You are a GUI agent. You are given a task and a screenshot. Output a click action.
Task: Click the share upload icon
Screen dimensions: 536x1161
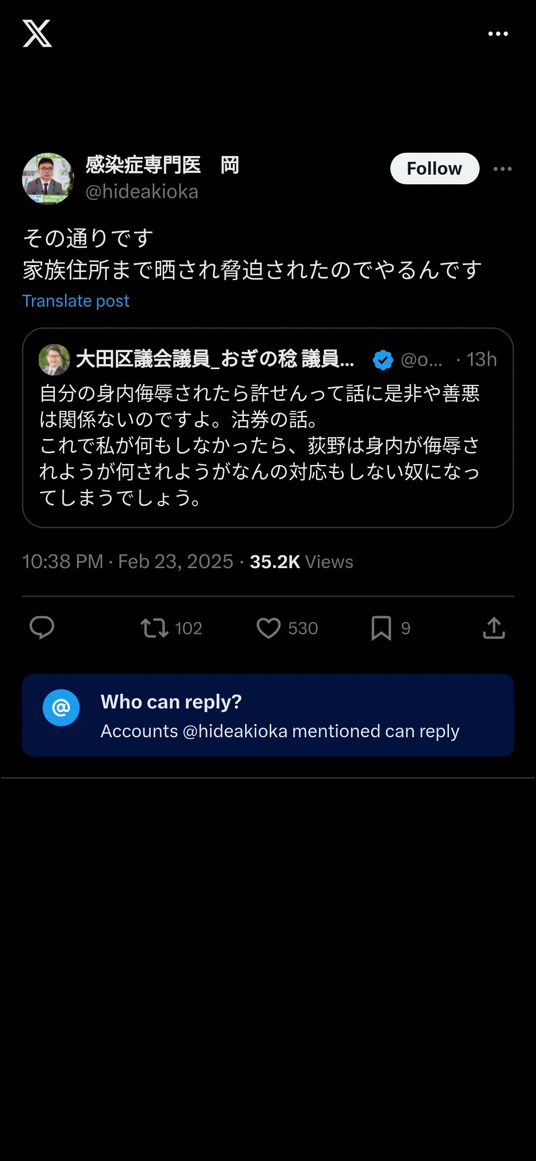point(494,628)
